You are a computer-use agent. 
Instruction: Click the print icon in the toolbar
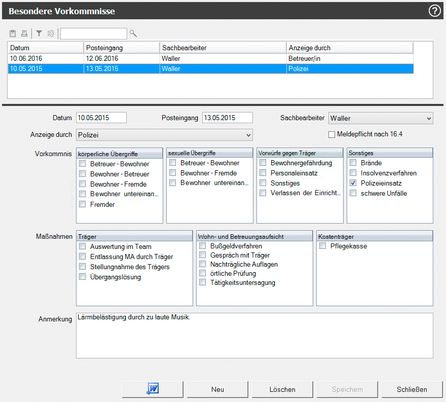(24, 33)
